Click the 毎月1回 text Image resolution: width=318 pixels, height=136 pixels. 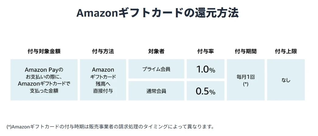(246, 77)
